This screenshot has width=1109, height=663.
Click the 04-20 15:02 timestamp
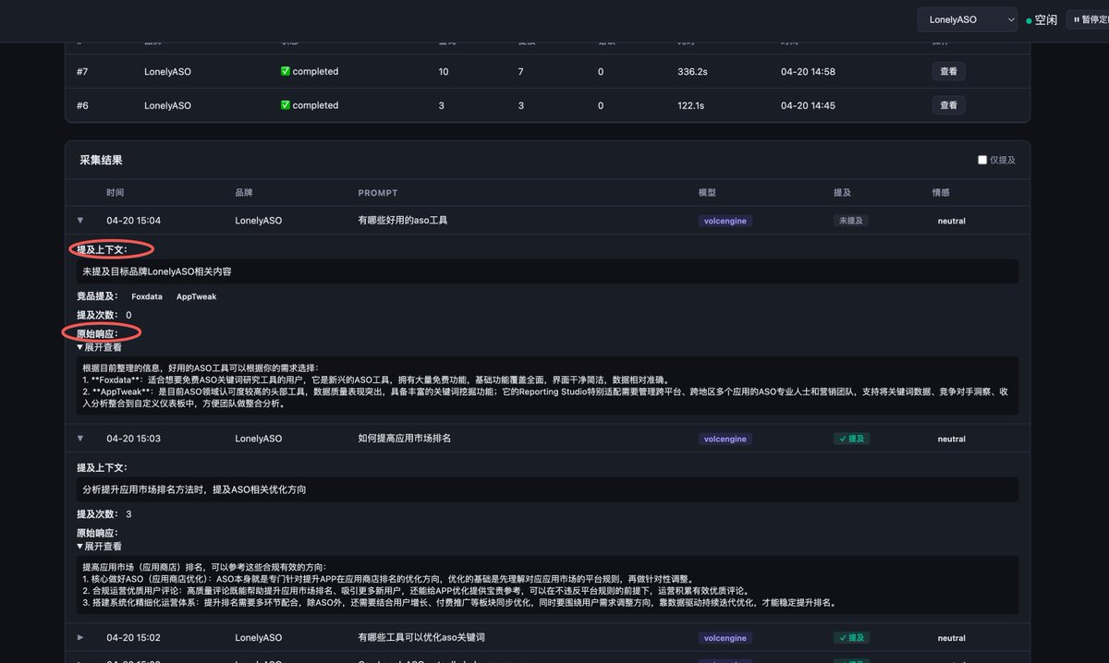coord(133,638)
